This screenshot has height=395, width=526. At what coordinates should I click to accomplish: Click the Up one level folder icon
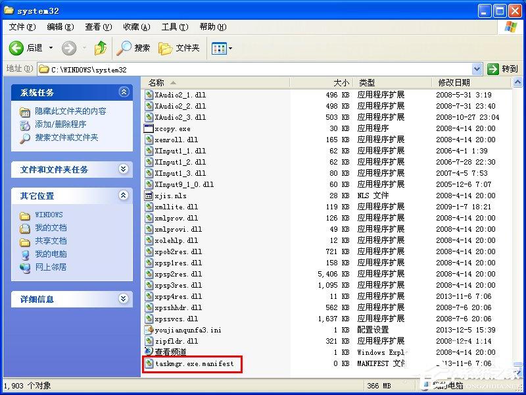pyautogui.click(x=99, y=47)
